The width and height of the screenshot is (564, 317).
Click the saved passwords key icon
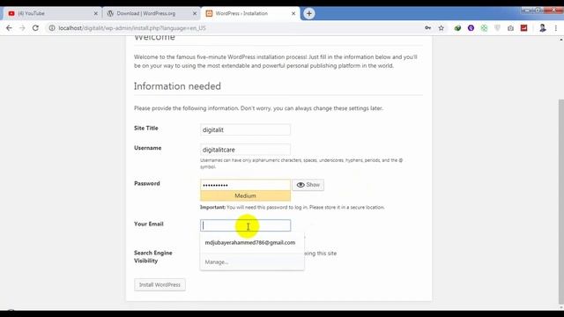[x=427, y=28]
